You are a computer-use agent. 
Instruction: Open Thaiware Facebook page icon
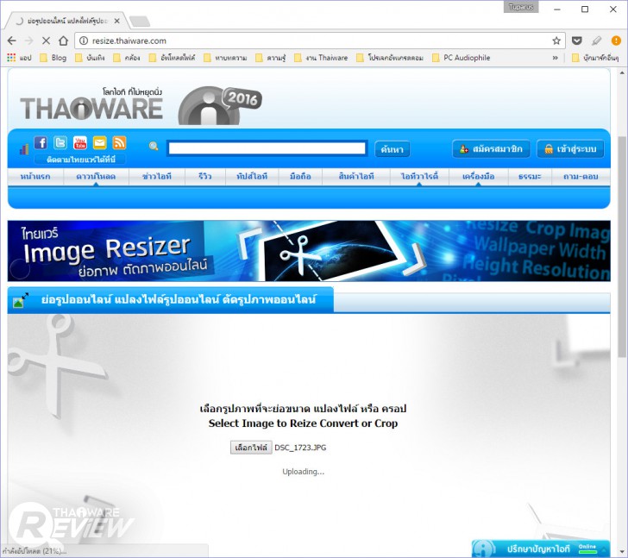(x=41, y=142)
